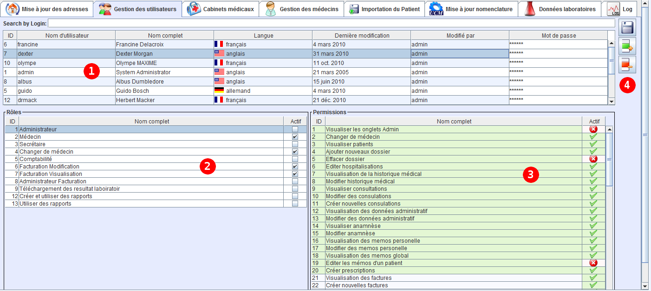The image size is (651, 291).
Task: Uncheck the Médecin role checkbox
Action: tap(295, 137)
